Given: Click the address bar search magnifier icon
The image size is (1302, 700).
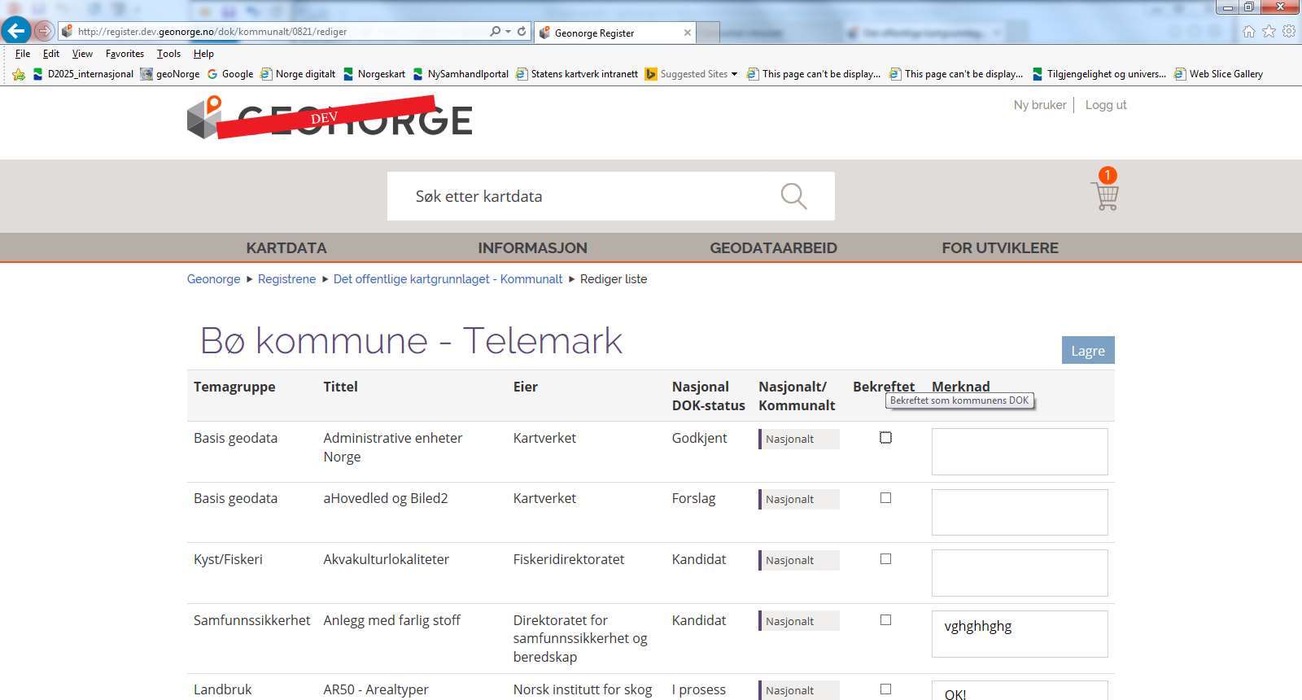Looking at the screenshot, I should tap(496, 32).
